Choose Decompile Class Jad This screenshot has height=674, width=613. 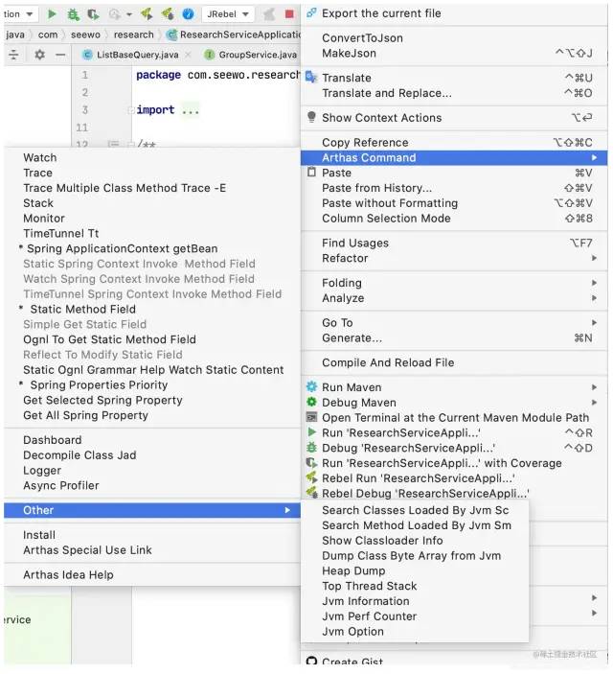click(x=79, y=455)
